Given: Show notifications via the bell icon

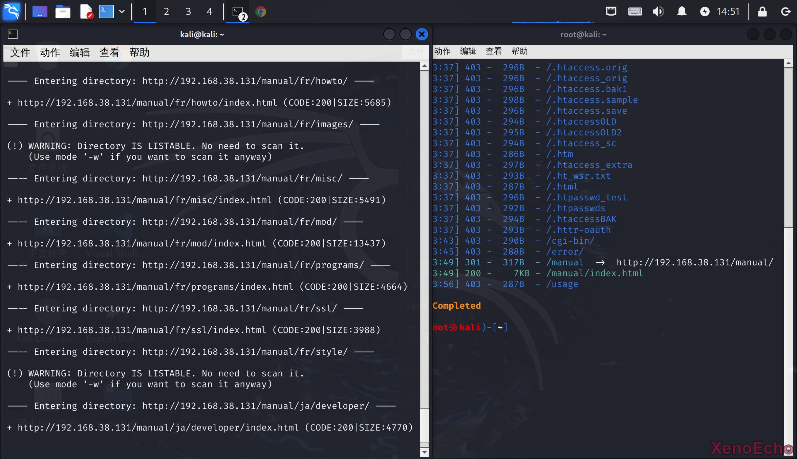Looking at the screenshot, I should (682, 12).
